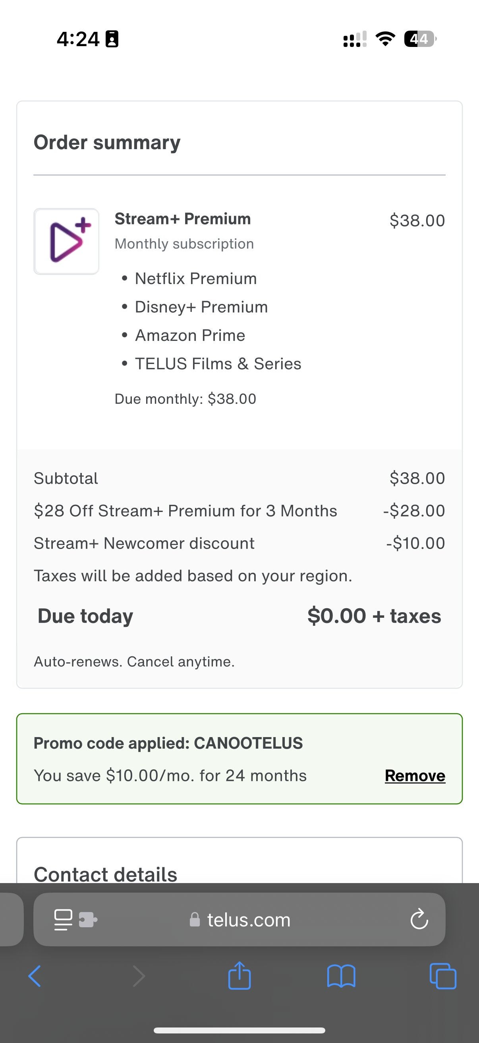Image resolution: width=479 pixels, height=1043 pixels.
Task: Tap the Order summary heading
Action: pos(107,142)
